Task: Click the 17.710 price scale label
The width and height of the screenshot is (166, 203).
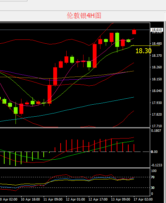Action: coord(157,126)
